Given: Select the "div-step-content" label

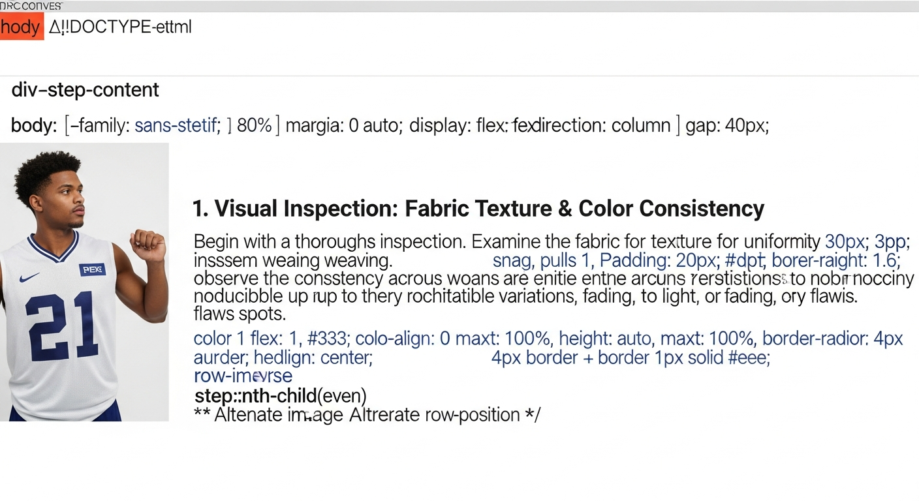Looking at the screenshot, I should [x=85, y=90].
